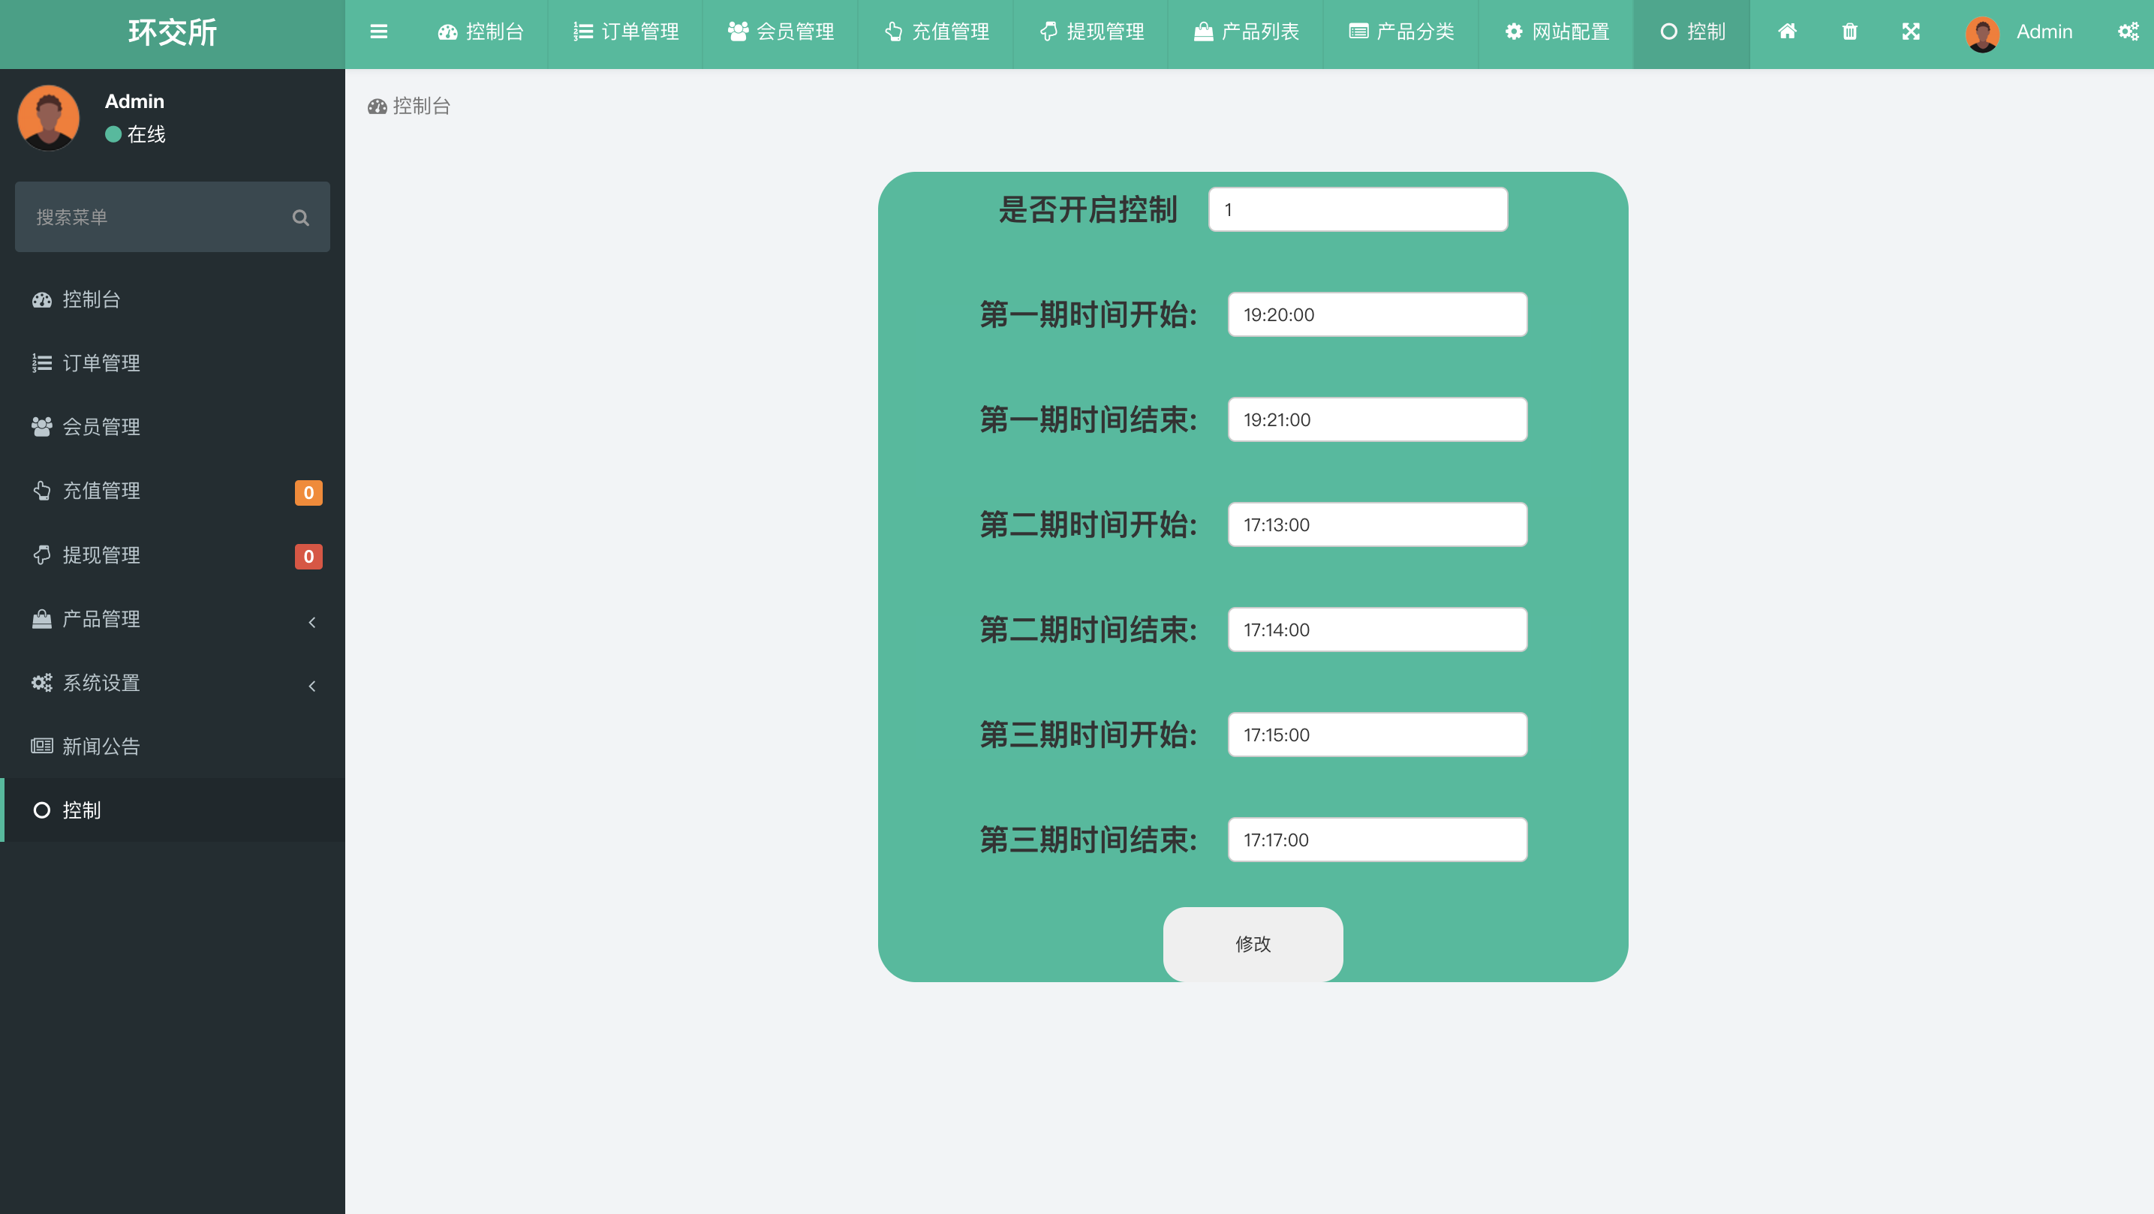Switch to the 产品分类 tab
The width and height of the screenshot is (2154, 1214).
tap(1399, 32)
